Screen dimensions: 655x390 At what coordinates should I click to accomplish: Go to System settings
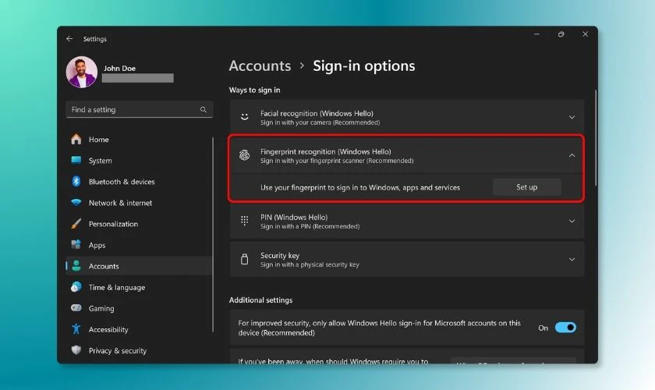coord(139,161)
